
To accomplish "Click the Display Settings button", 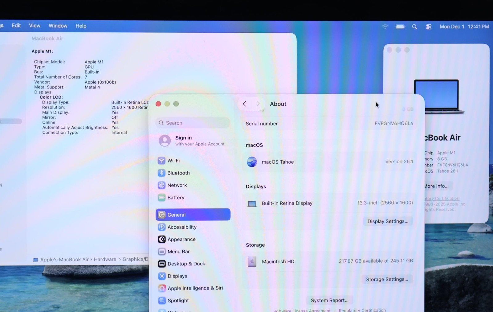I will 388,221.
